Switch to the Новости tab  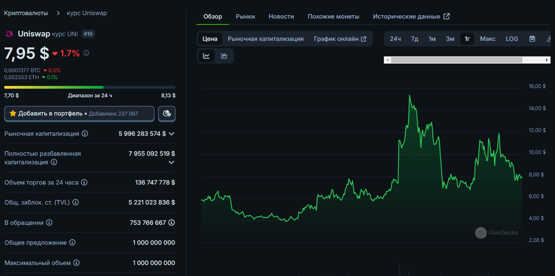(x=281, y=17)
